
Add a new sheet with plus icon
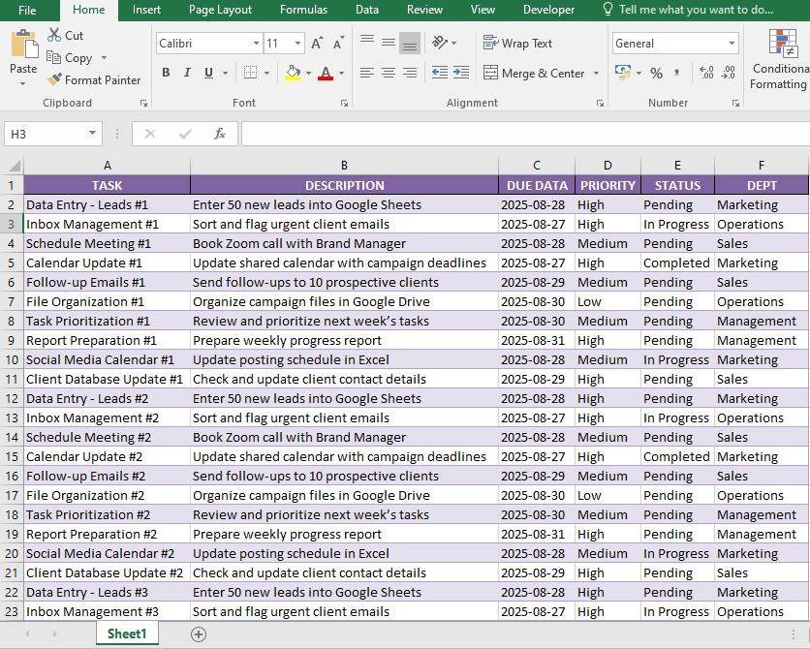click(199, 634)
